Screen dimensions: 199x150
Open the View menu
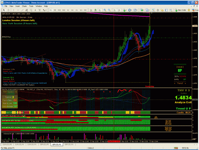coord(11,6)
